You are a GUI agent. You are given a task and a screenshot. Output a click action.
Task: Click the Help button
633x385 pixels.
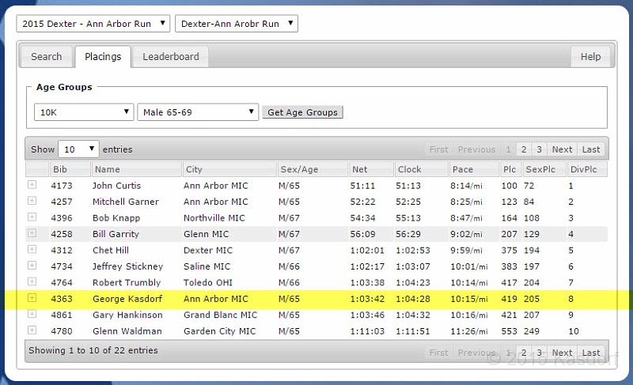[590, 57]
